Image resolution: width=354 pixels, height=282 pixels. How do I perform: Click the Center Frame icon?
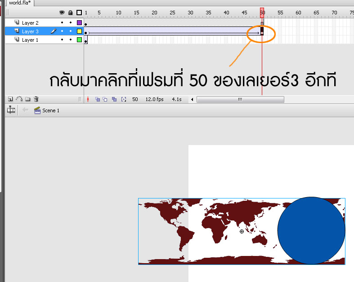88,99
